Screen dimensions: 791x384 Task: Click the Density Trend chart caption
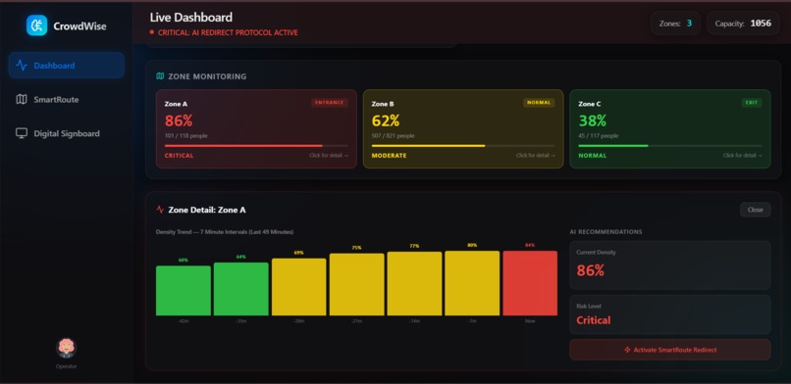(225, 232)
